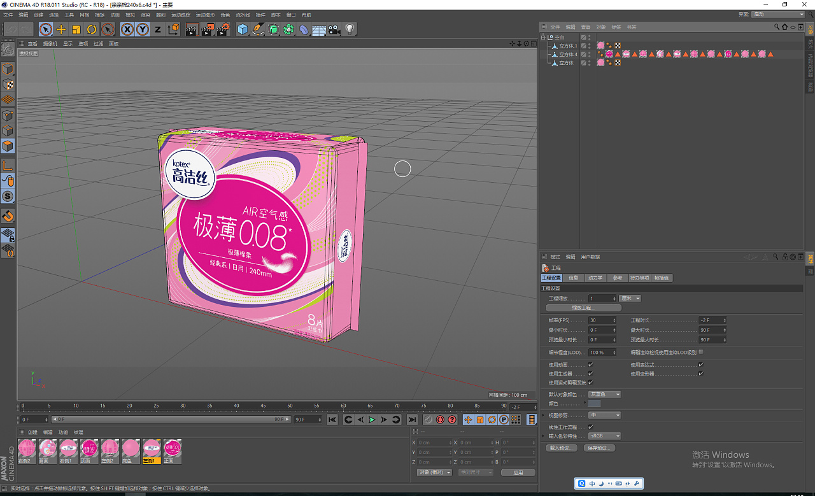Viewport: 815px width, 496px height.
Task: Open viewport 摄像机 menu
Action: pyautogui.click(x=50, y=44)
